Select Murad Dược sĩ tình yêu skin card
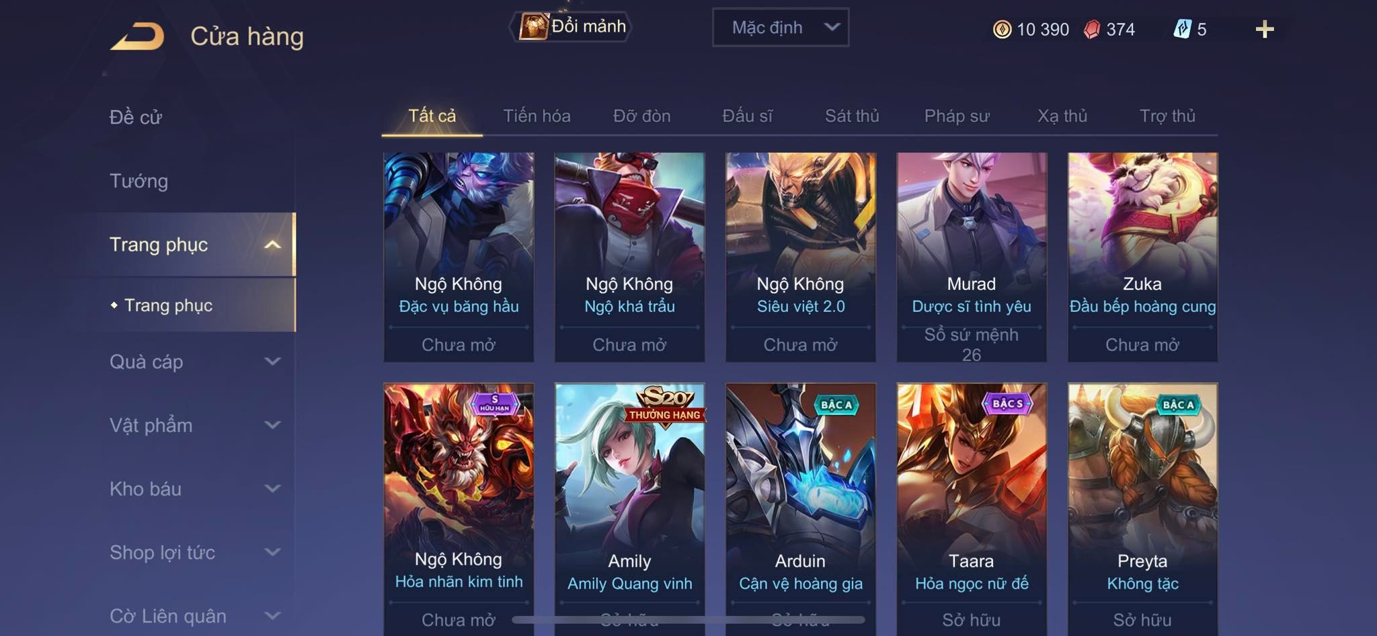Viewport: 1377px width, 636px height. tap(972, 257)
